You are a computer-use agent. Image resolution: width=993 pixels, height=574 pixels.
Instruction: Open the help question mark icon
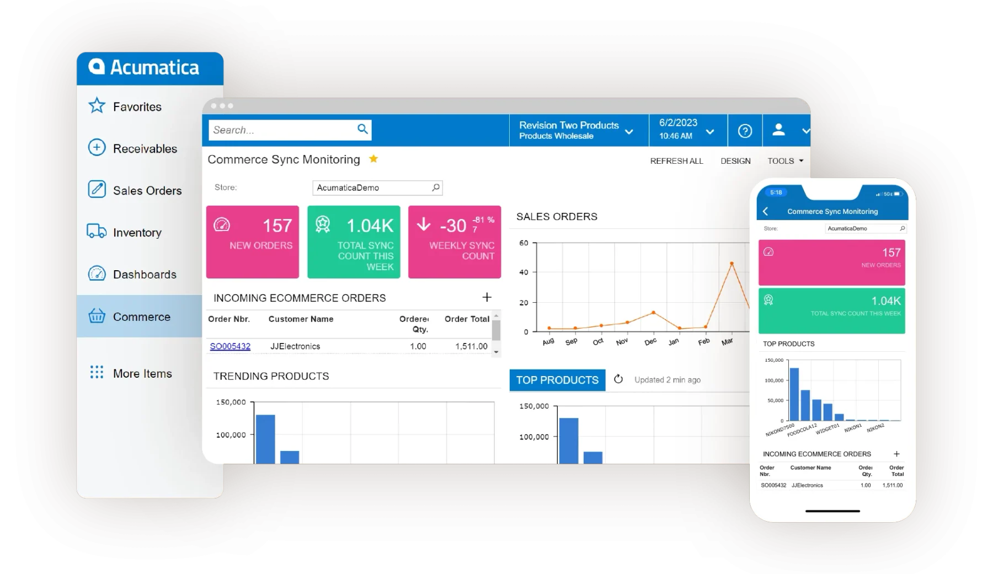tap(745, 131)
